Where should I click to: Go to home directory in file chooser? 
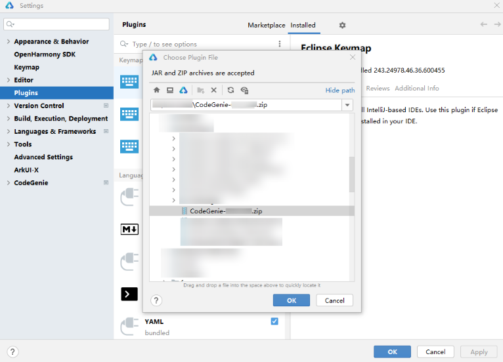(x=156, y=90)
